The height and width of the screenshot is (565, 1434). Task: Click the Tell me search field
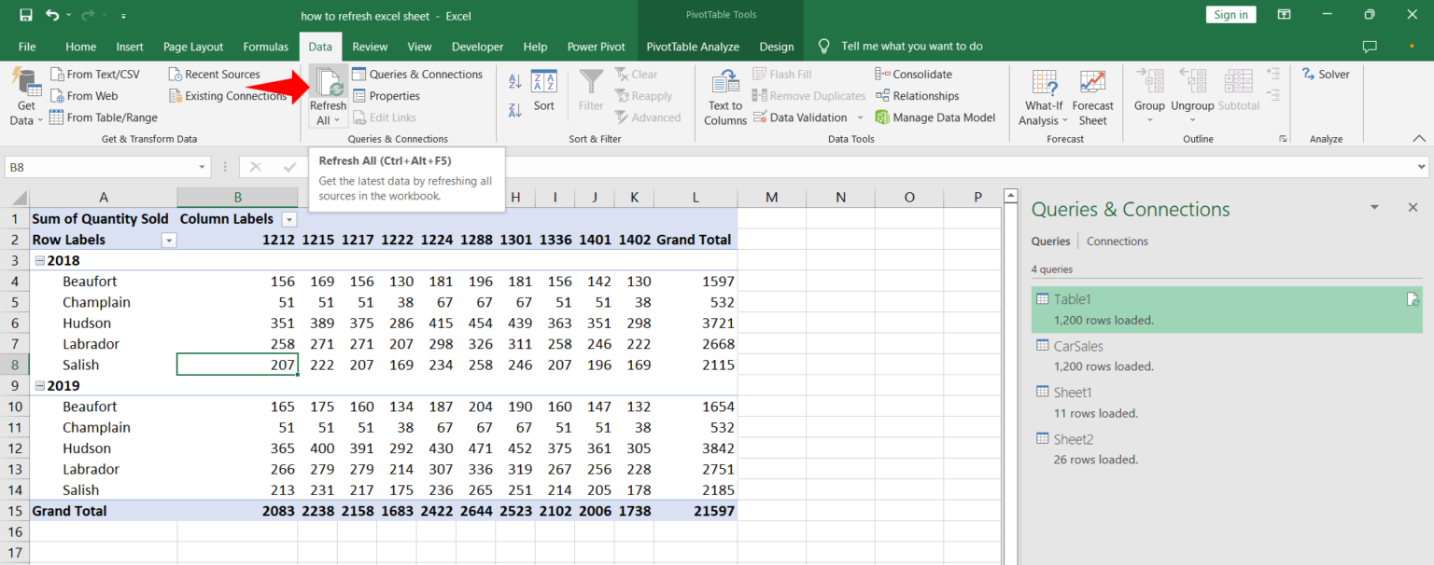tap(911, 47)
